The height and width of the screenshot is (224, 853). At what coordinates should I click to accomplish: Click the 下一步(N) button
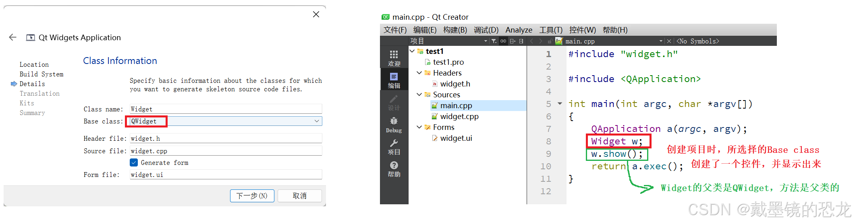(x=252, y=196)
